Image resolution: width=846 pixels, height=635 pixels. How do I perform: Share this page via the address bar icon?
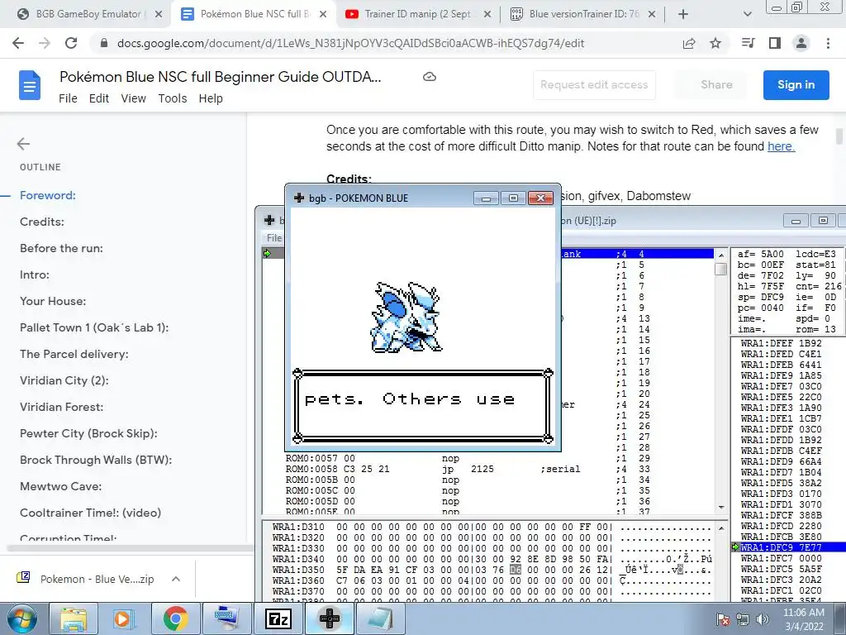click(x=689, y=43)
